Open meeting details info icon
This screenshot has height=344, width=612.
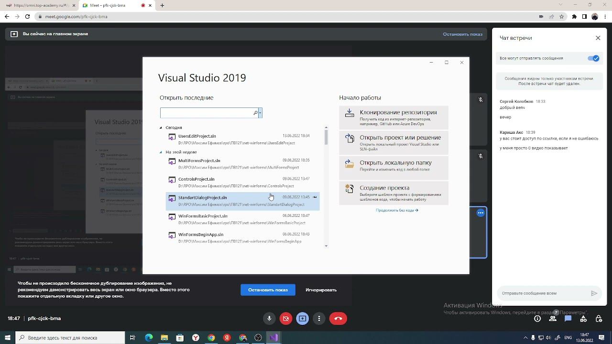pyautogui.click(x=537, y=319)
